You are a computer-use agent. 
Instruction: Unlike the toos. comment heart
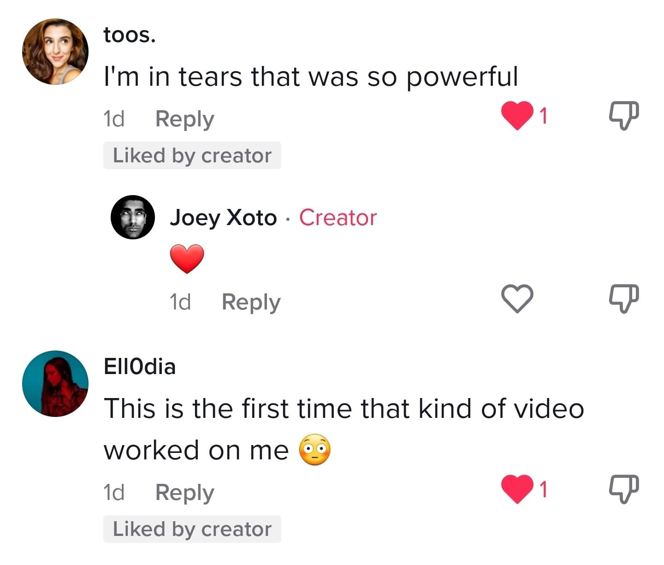tap(517, 116)
